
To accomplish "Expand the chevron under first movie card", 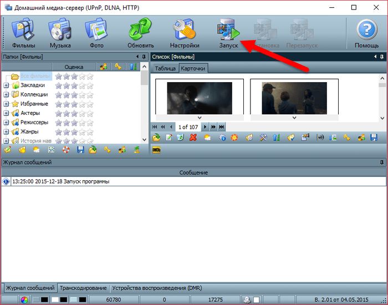I will [x=200, y=118].
